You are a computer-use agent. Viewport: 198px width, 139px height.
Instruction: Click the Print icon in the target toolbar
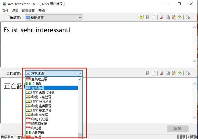pos(188,73)
